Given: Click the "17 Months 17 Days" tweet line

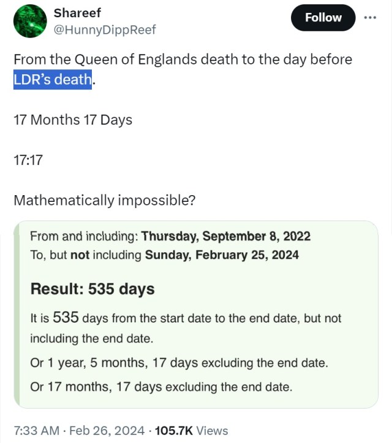Looking at the screenshot, I should (x=73, y=120).
